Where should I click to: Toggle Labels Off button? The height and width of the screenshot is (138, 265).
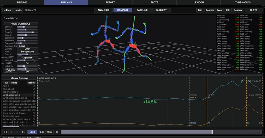[28, 63]
